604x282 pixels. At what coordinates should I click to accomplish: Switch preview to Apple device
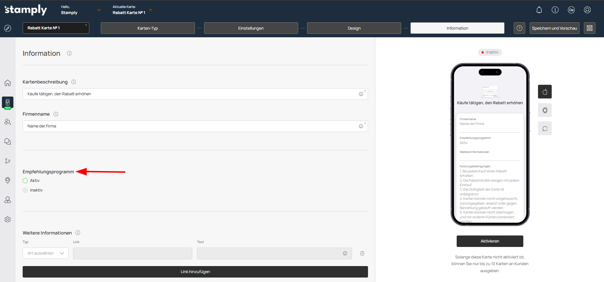(545, 92)
